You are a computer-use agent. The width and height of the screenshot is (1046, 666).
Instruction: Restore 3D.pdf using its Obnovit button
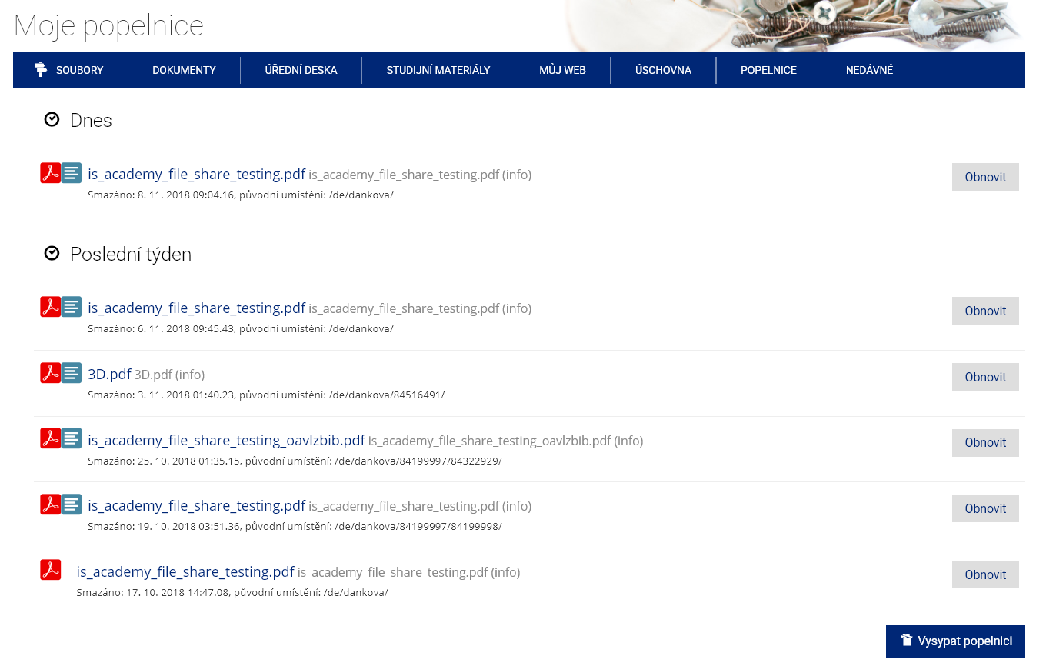tap(984, 377)
